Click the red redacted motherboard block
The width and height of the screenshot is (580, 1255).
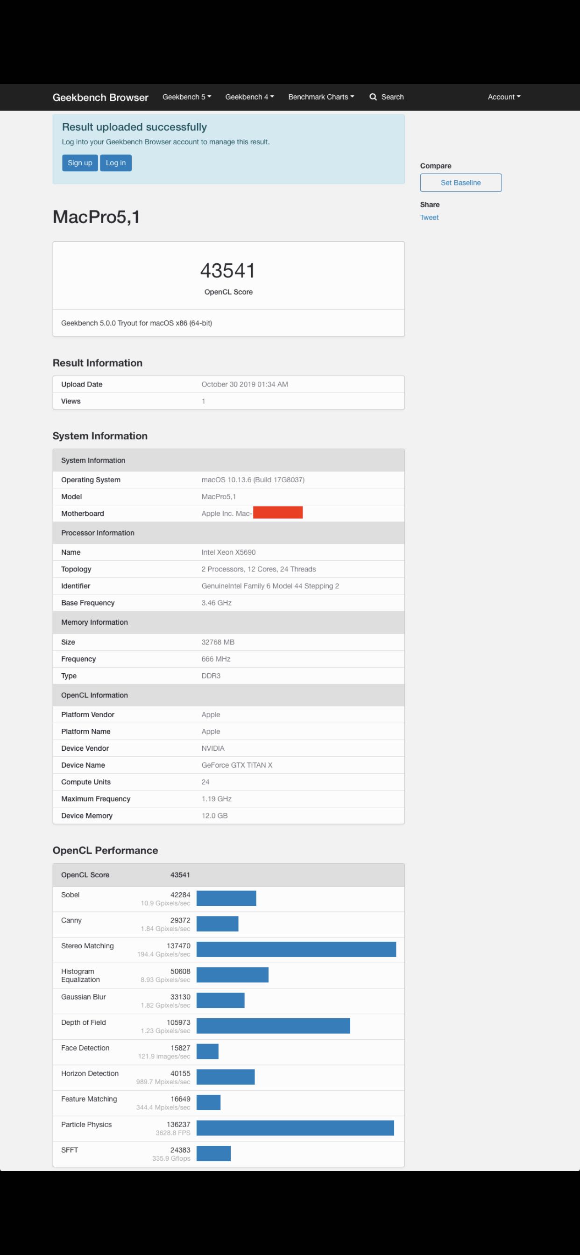point(278,513)
